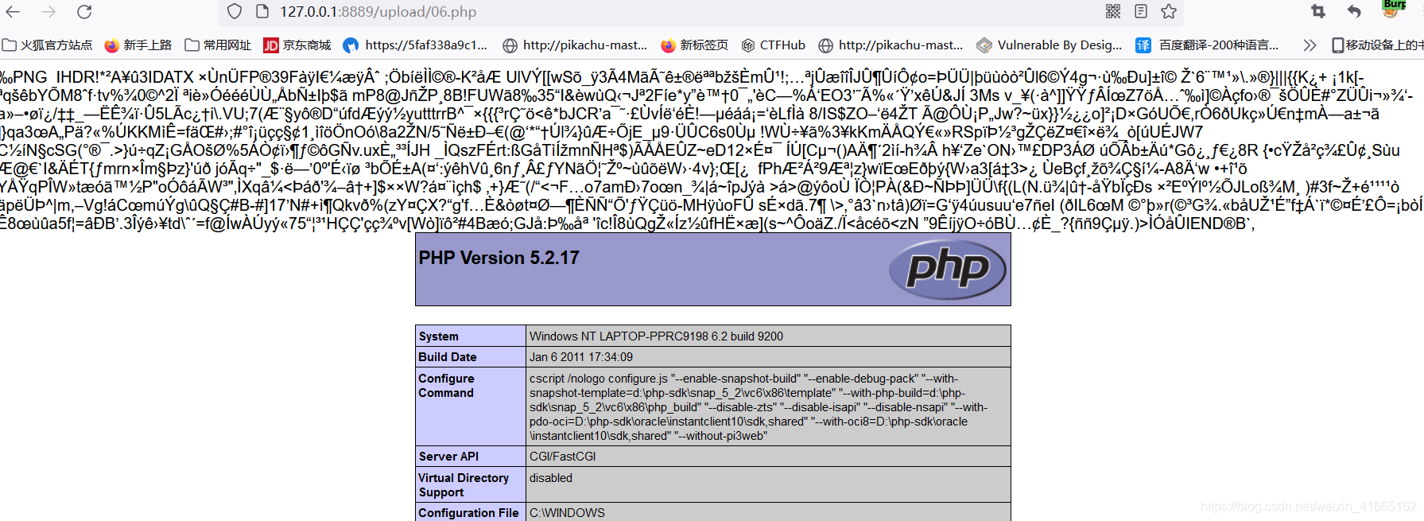Image resolution: width=1424 pixels, height=521 pixels.
Task: Show site information page icon
Action: [262, 12]
